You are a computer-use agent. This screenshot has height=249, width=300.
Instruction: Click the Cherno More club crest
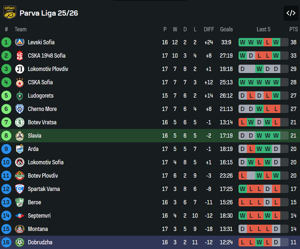[20, 109]
